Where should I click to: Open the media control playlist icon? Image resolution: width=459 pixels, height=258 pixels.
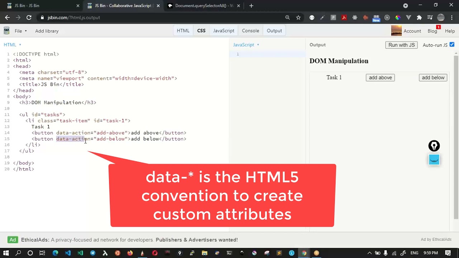click(x=430, y=17)
